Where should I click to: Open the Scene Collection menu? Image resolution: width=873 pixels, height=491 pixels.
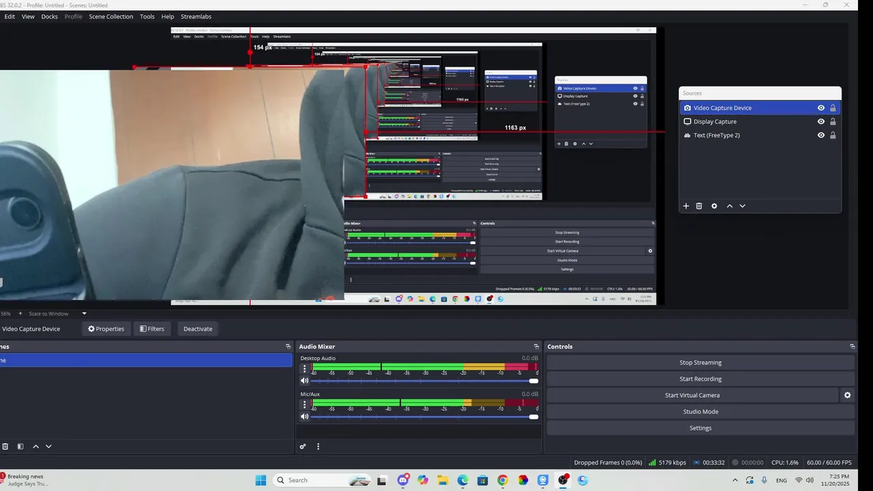click(110, 16)
